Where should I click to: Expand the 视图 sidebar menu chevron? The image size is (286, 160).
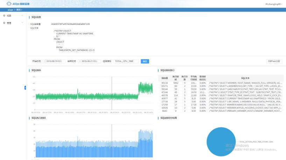(x=22, y=16)
